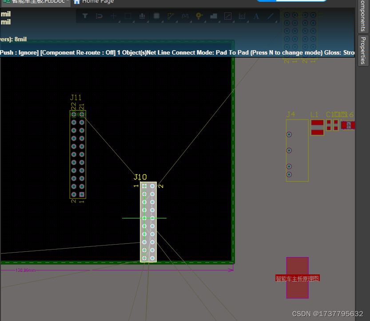Select the place text string tool
The height and width of the screenshot is (321, 370).
coord(256,16)
